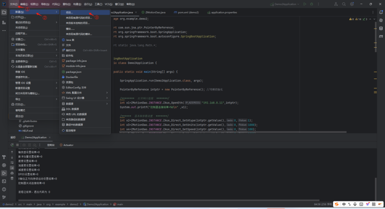This screenshot has width=385, height=209.
Task: Open IDE settings gear icon at top right
Action: coord(352,4)
